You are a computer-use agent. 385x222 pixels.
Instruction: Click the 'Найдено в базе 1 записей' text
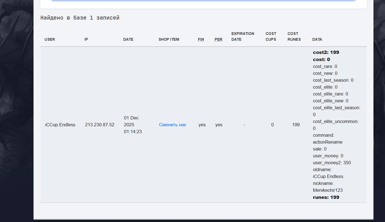[80, 18]
